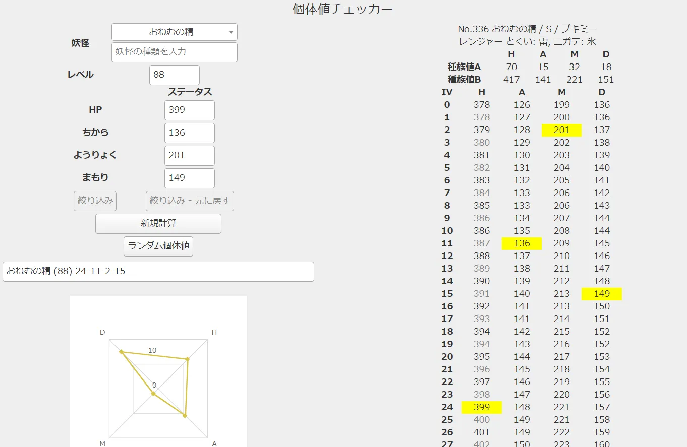Click the M value 207 in IV row 9
The height and width of the screenshot is (447, 687).
point(561,218)
